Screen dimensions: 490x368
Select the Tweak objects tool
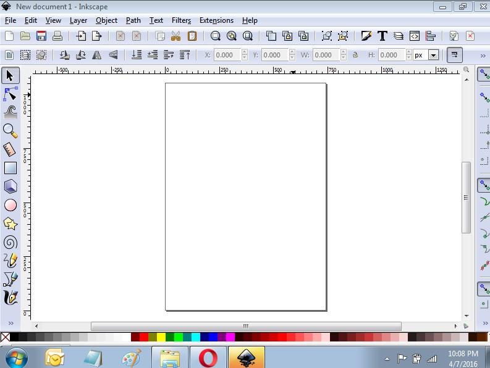coord(11,112)
